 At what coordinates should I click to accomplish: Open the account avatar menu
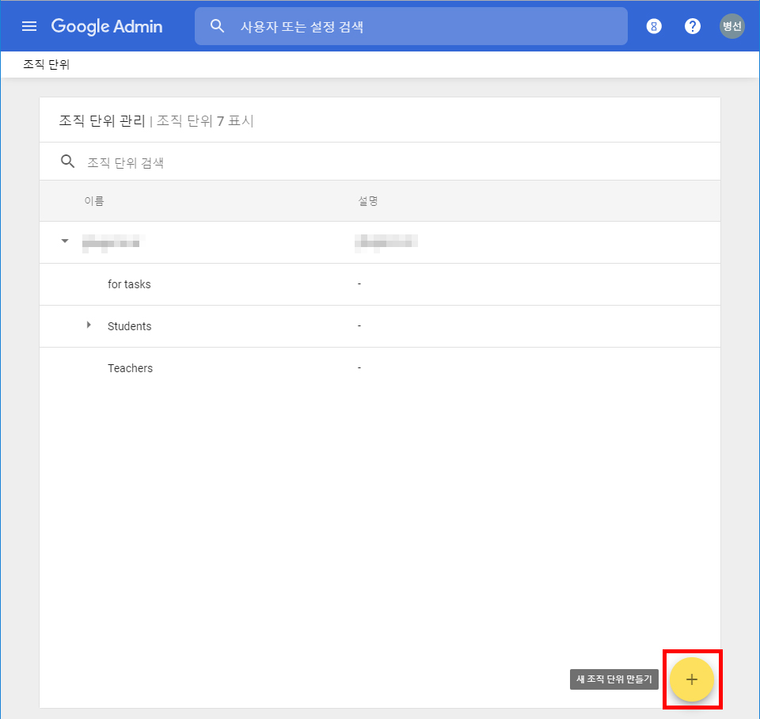(x=731, y=26)
